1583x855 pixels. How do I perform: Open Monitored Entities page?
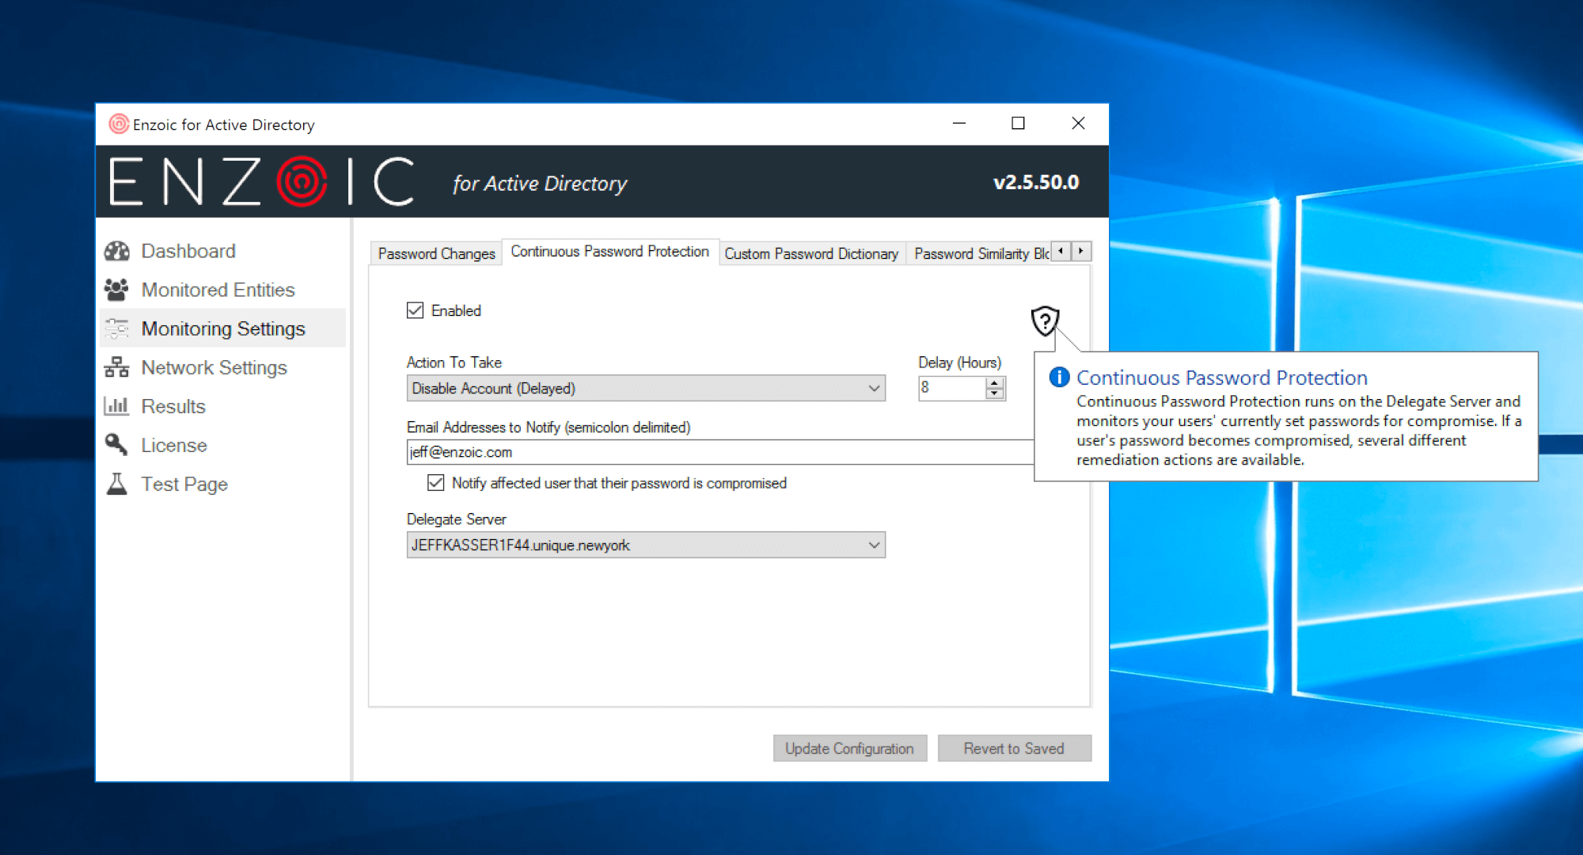coord(218,290)
